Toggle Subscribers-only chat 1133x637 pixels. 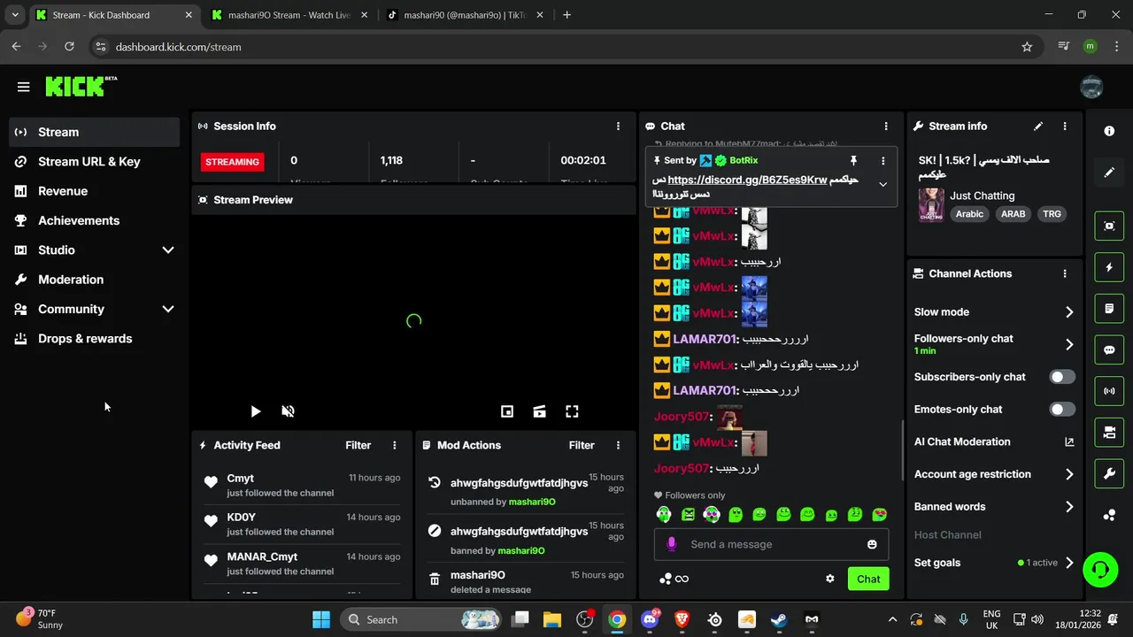1062,377
